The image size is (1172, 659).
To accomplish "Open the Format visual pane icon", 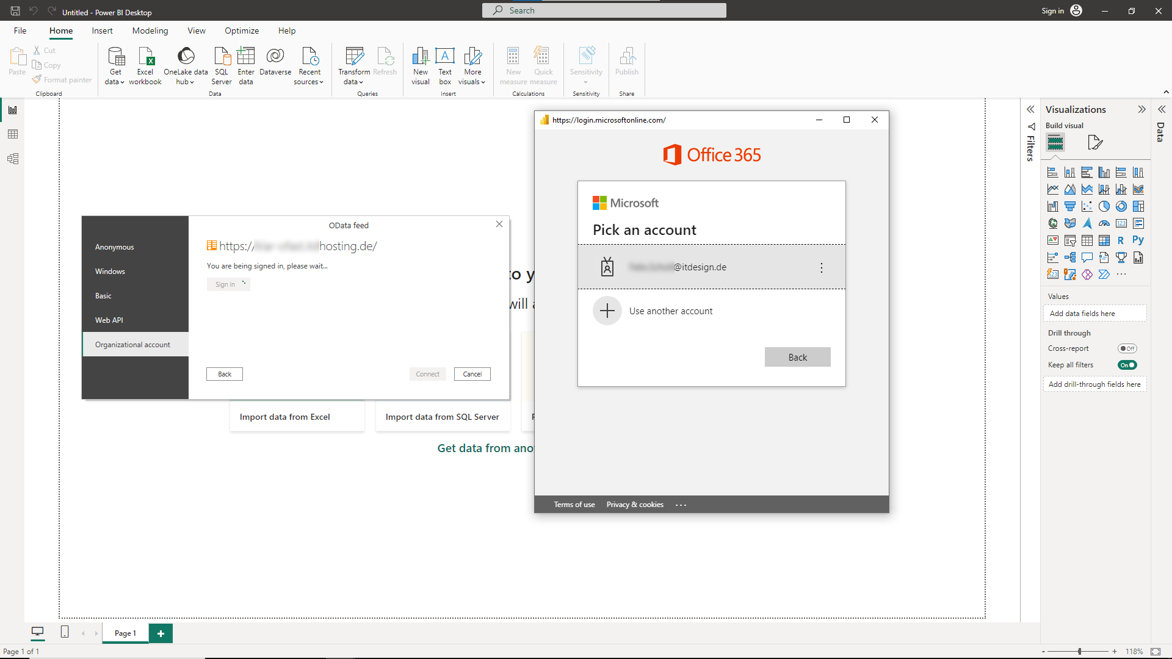I will tap(1095, 143).
